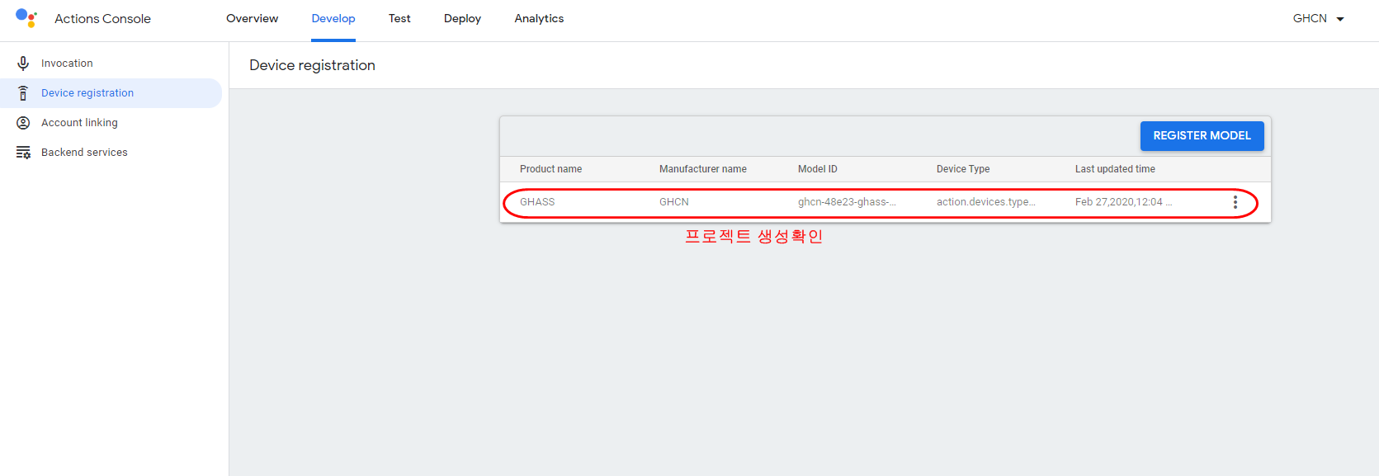Screen dimensions: 1379x476
Task: Click the Backend services list-gear icon
Action: (23, 153)
